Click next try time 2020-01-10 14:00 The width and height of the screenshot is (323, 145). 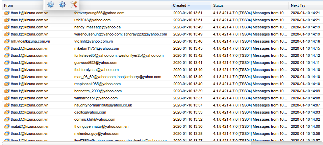pos(305,127)
